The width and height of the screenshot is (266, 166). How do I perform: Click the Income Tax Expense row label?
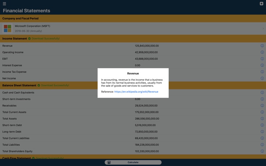tap(14, 72)
